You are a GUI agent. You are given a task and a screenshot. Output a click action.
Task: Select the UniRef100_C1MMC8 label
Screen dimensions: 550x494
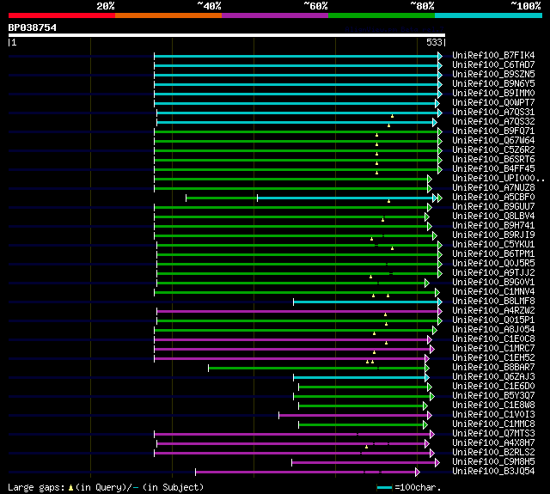(x=493, y=424)
